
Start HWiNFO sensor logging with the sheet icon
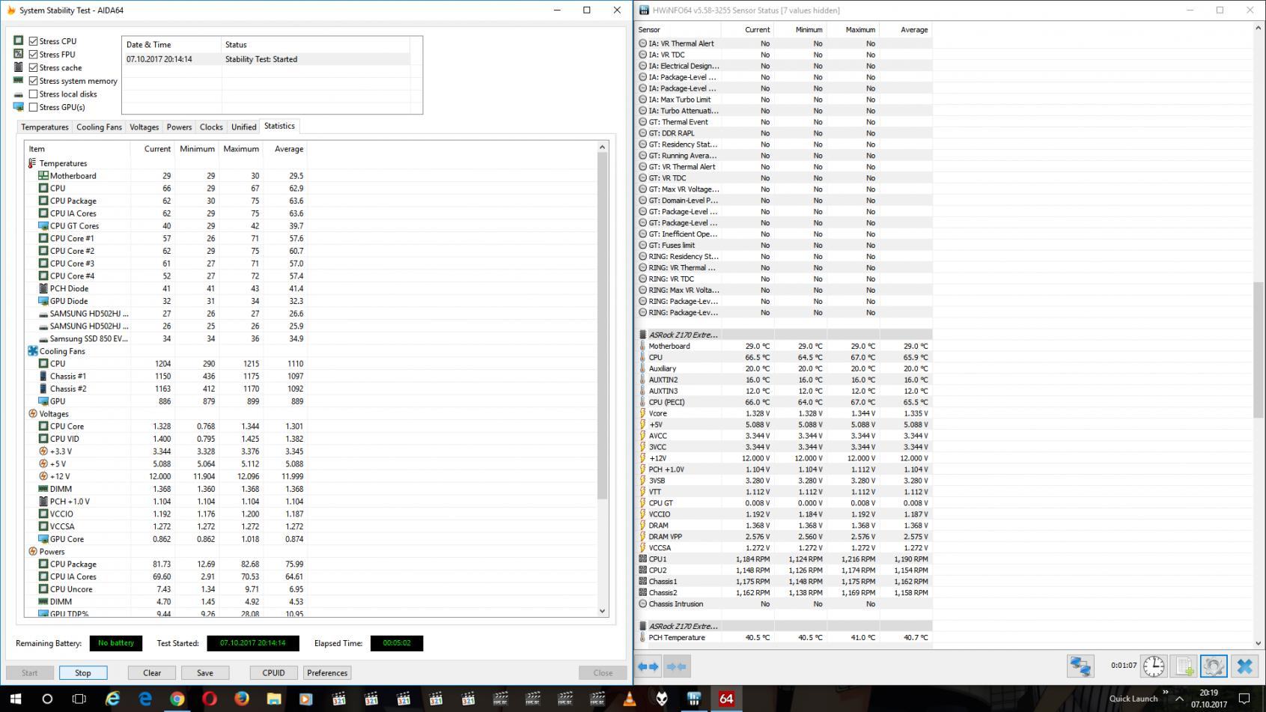pyautogui.click(x=1184, y=666)
